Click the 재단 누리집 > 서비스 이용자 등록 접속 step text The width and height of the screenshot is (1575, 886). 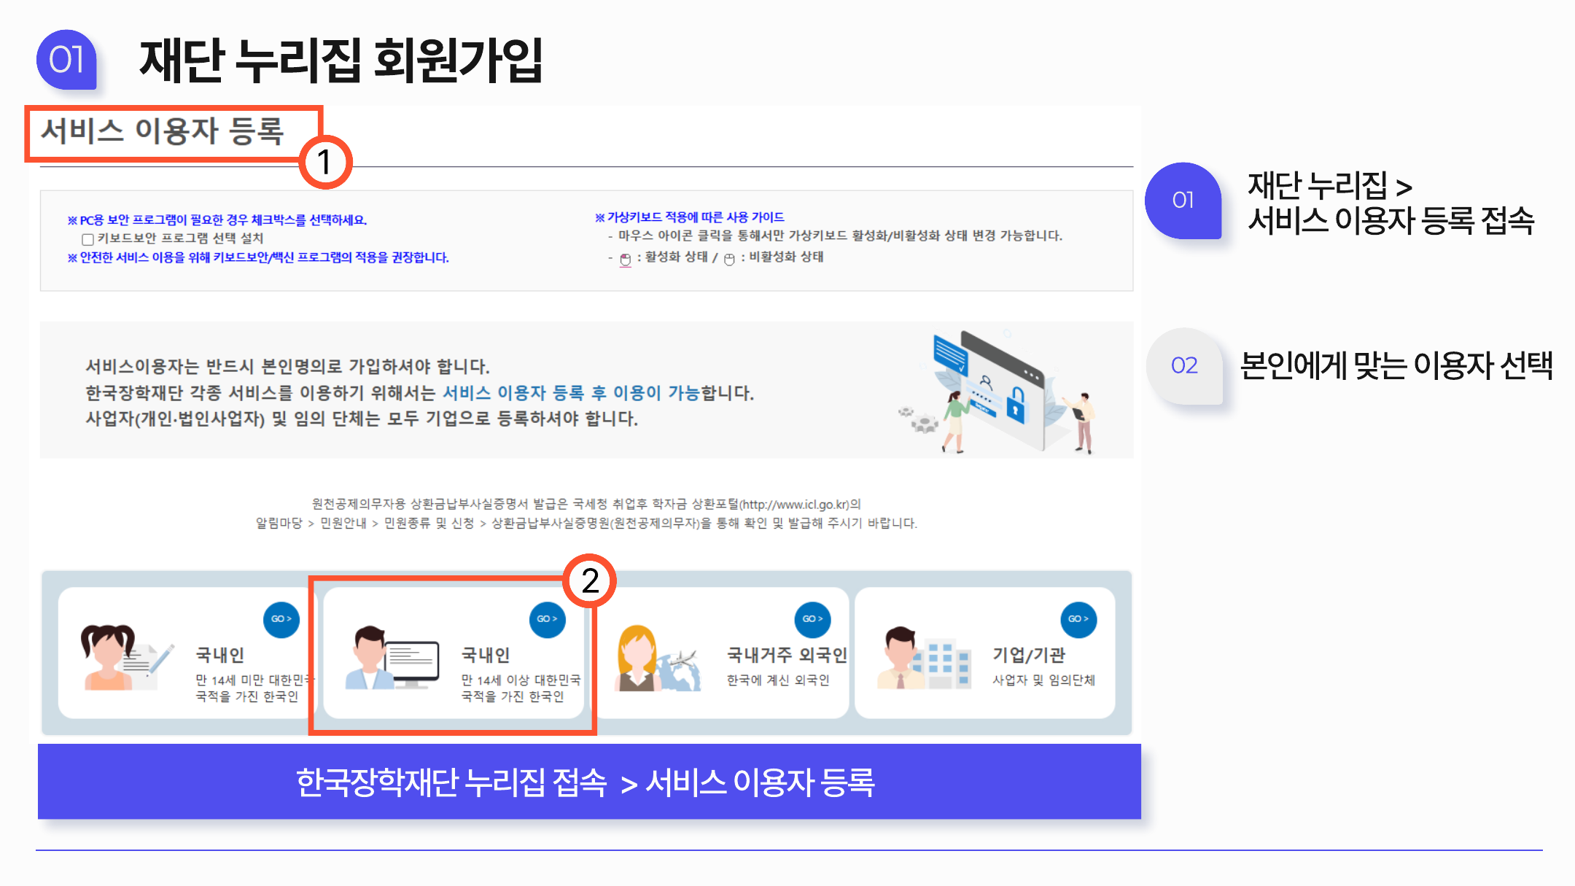tap(1391, 203)
